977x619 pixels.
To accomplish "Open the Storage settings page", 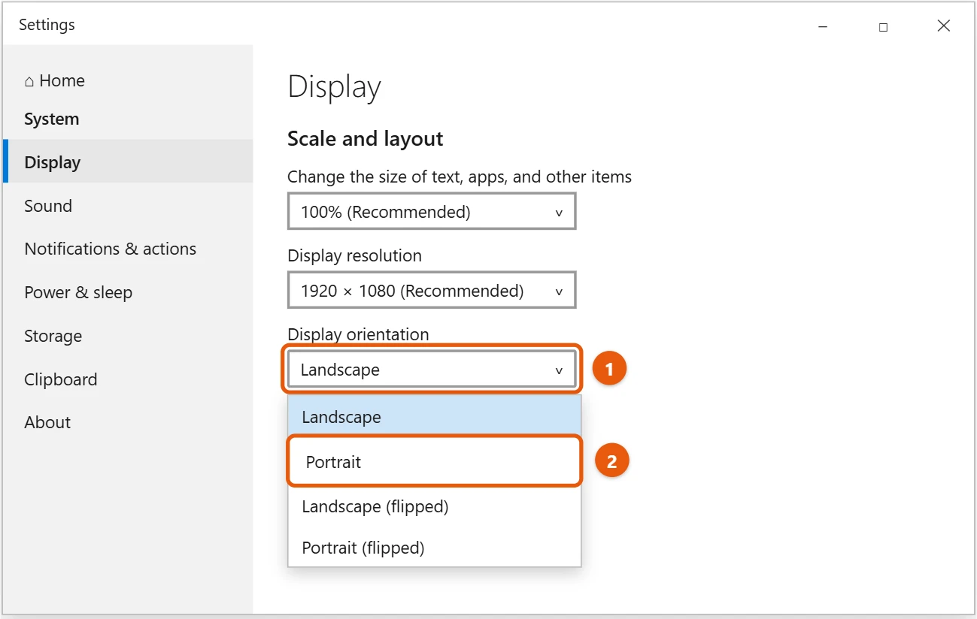I will click(128, 336).
